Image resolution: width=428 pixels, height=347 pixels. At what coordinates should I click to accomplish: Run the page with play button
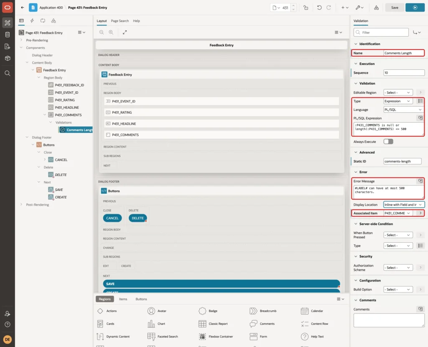(x=415, y=8)
